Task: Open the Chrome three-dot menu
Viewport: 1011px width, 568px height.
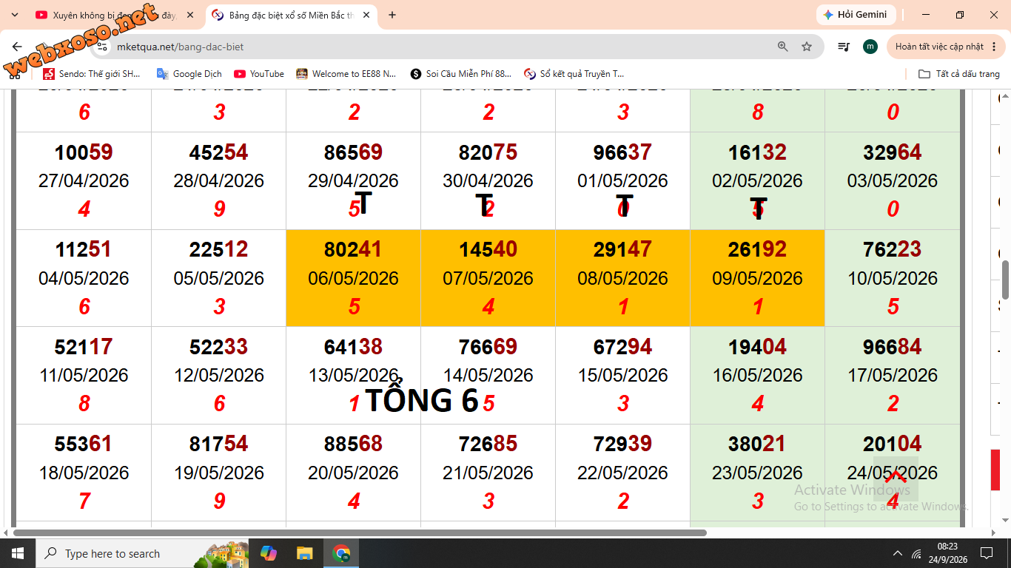Action: [992, 47]
